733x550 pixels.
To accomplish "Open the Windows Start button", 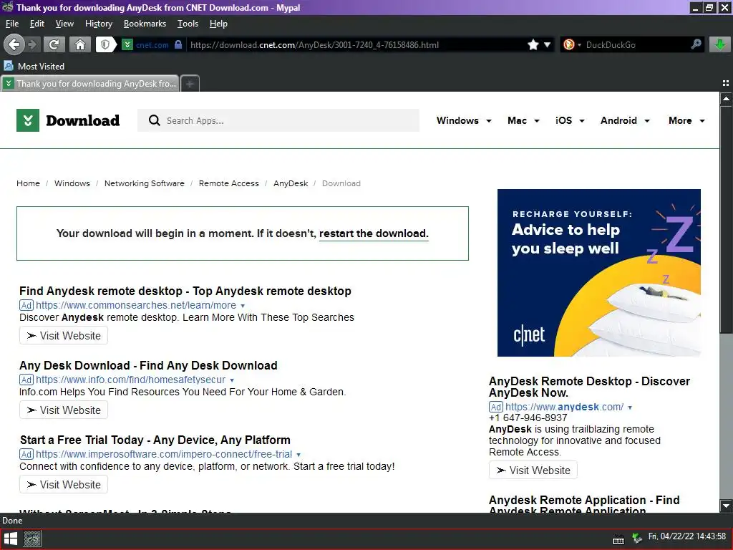I will click(x=10, y=539).
